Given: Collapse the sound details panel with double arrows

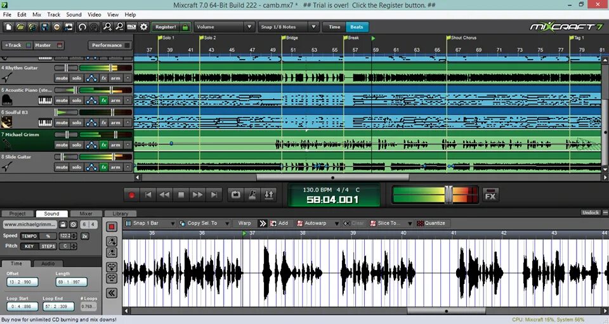Looking at the screenshot, I should (112, 293).
